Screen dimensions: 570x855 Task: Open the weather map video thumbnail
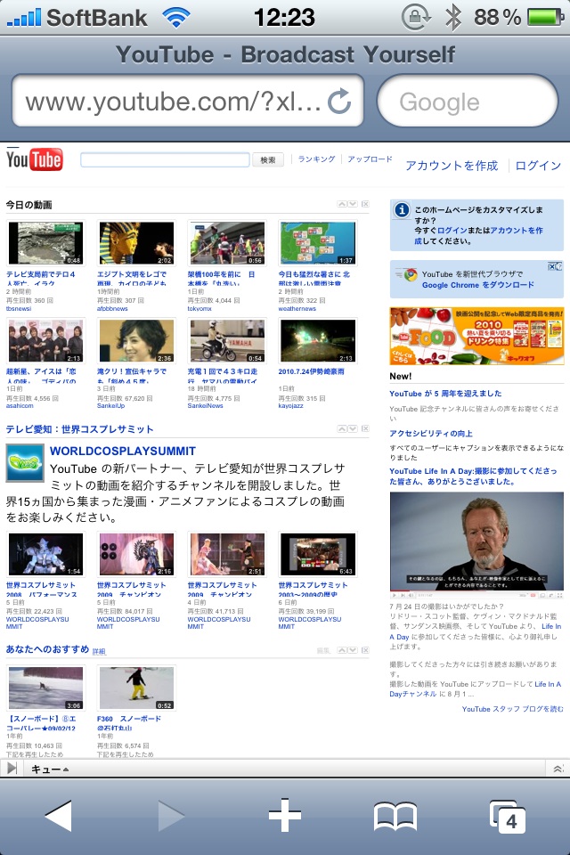(317, 243)
